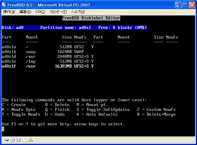Click 'A = Auto Defaults' command
The image size is (197, 145).
97,115
